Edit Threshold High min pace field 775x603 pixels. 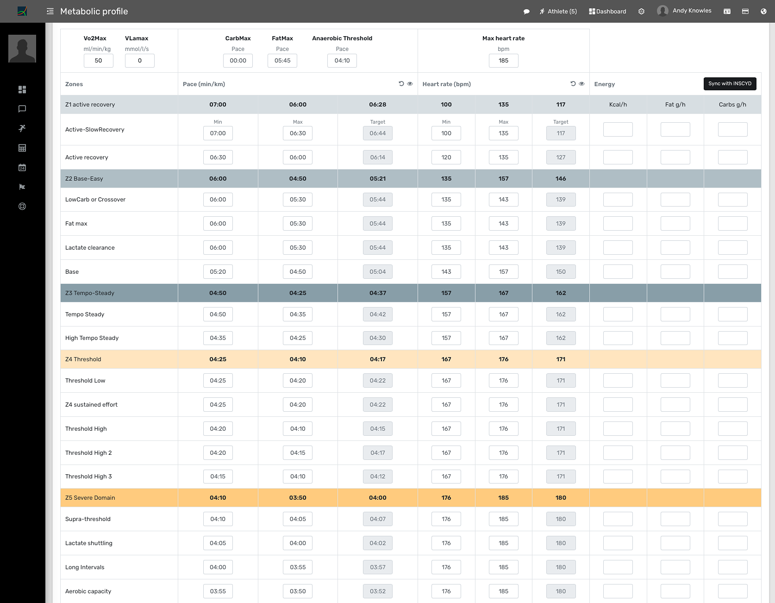click(218, 429)
